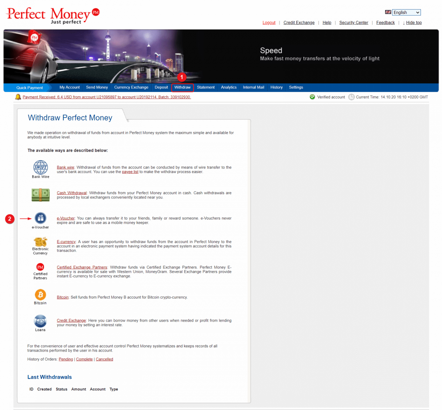Click the Account column header

(x=98, y=389)
